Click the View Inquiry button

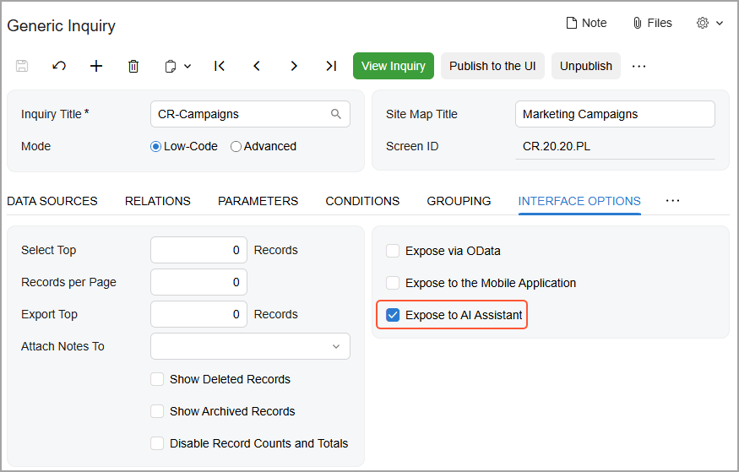pos(394,66)
